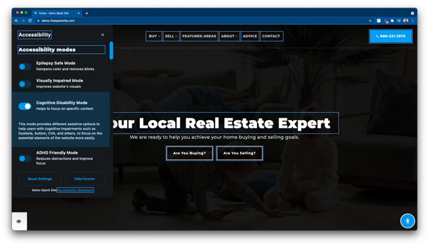
Task: Reload the page with refresh icon
Action: tap(30, 21)
